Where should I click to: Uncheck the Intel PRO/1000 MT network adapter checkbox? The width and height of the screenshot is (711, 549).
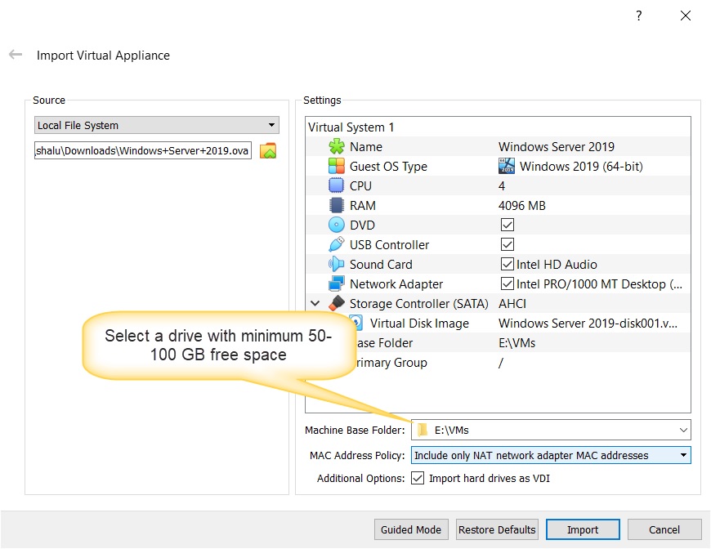tap(508, 283)
